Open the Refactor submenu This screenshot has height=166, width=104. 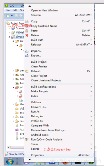(x=59, y=44)
